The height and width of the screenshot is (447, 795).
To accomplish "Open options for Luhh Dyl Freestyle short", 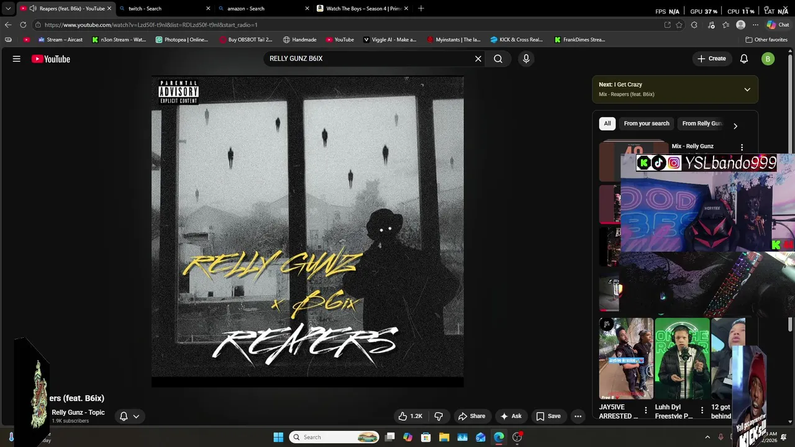I will pyautogui.click(x=702, y=410).
